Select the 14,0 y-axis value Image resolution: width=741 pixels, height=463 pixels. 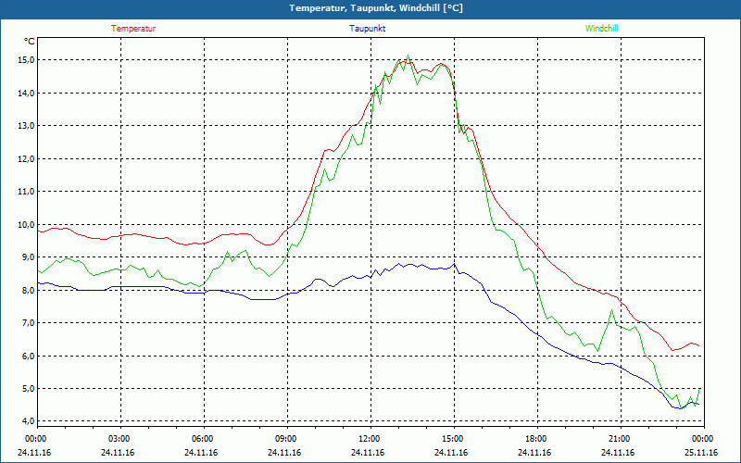[27, 94]
